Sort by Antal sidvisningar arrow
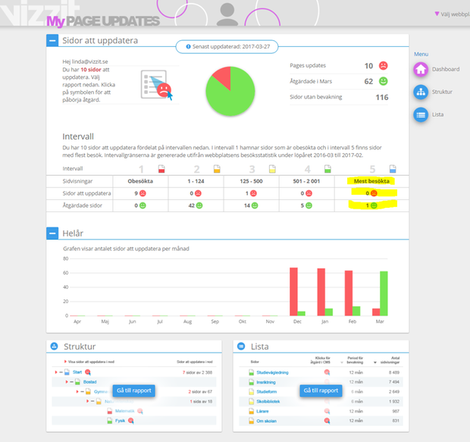The width and height of the screenshot is (470, 442). (375, 362)
